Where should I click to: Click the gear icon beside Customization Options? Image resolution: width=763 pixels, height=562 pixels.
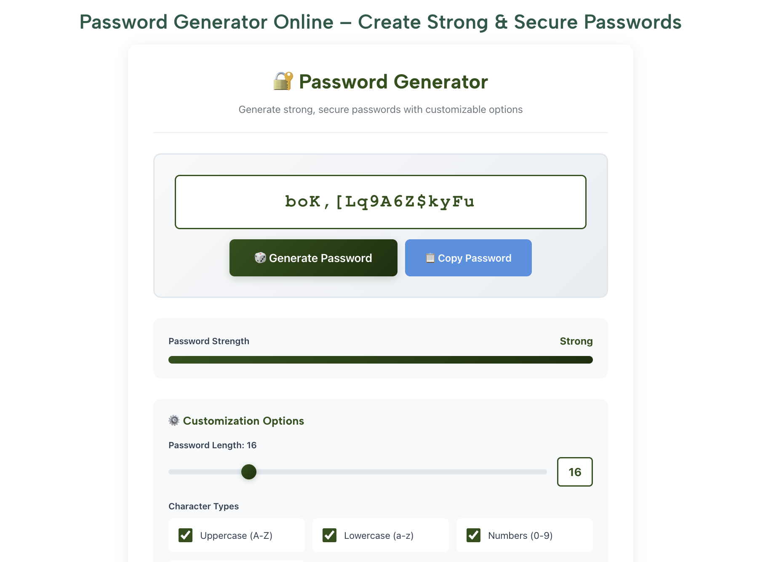(174, 420)
